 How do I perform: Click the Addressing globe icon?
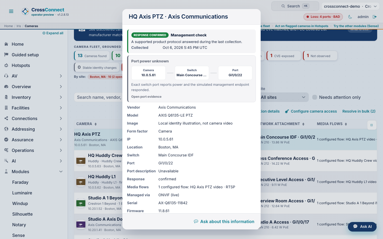point(6,129)
